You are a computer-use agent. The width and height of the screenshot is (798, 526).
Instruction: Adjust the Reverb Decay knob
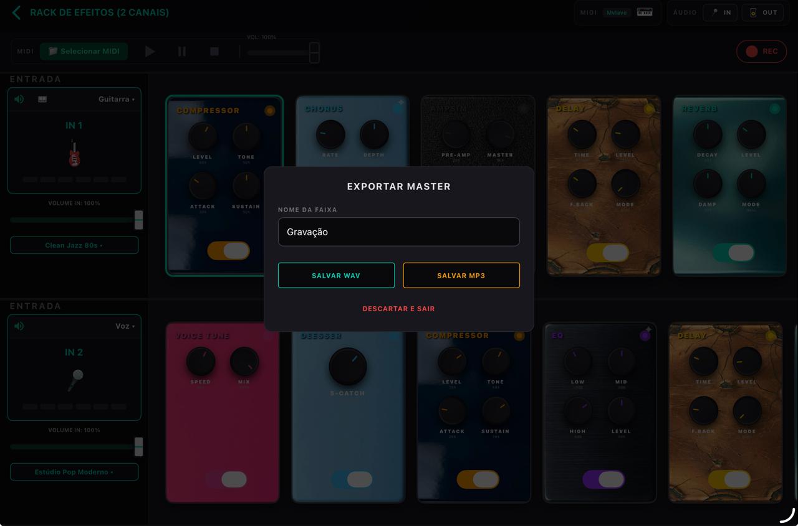tap(708, 134)
